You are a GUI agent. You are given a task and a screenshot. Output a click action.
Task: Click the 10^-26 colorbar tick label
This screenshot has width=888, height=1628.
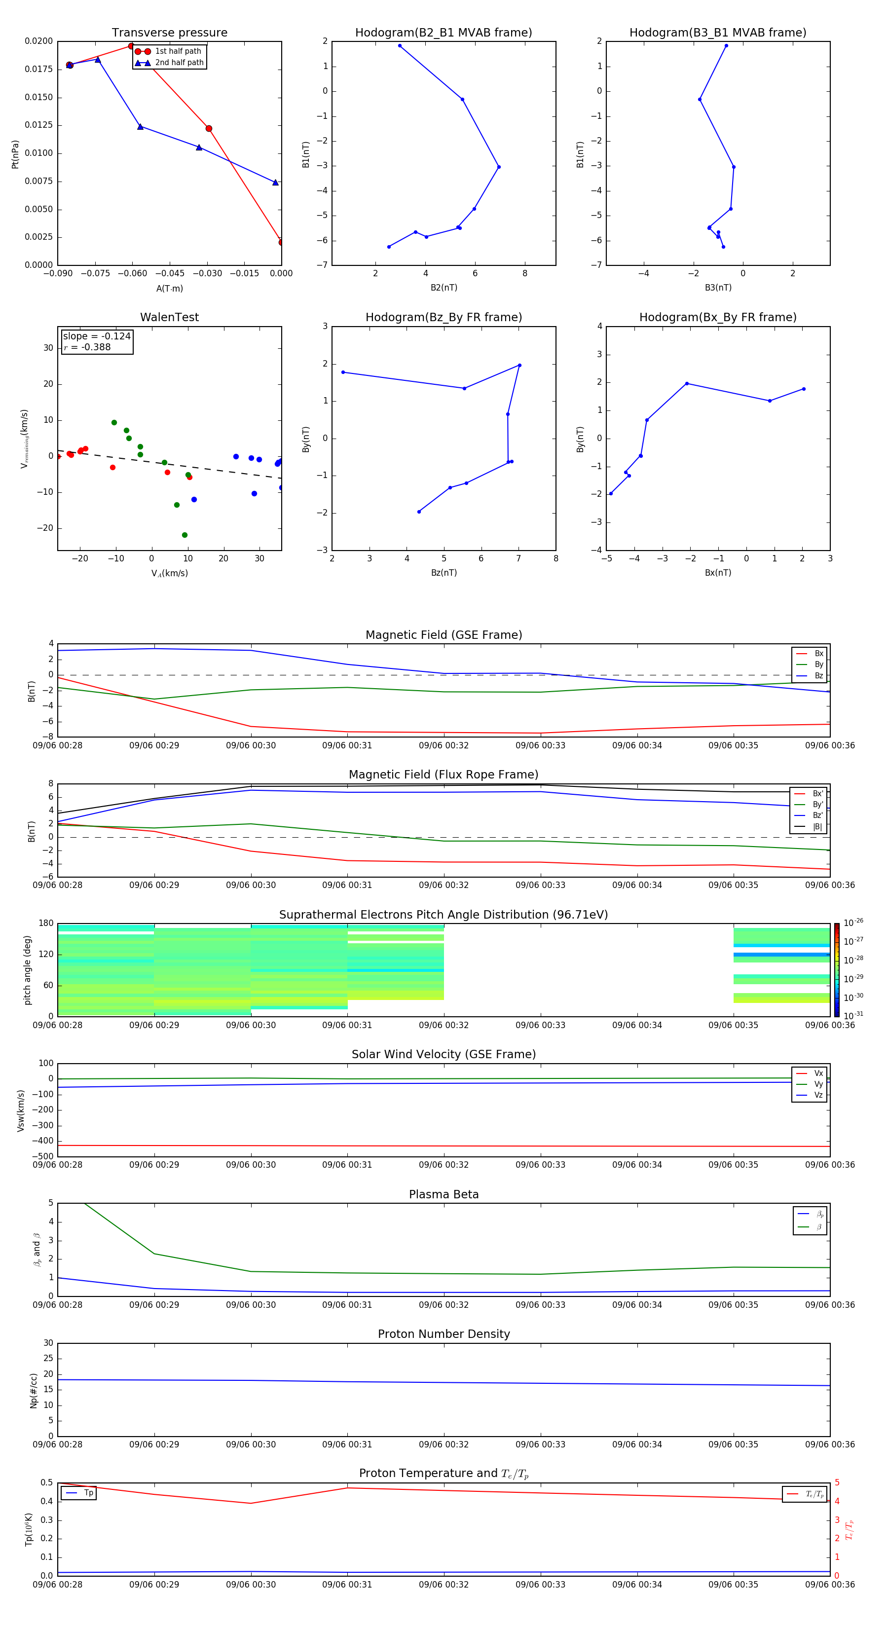(x=853, y=923)
